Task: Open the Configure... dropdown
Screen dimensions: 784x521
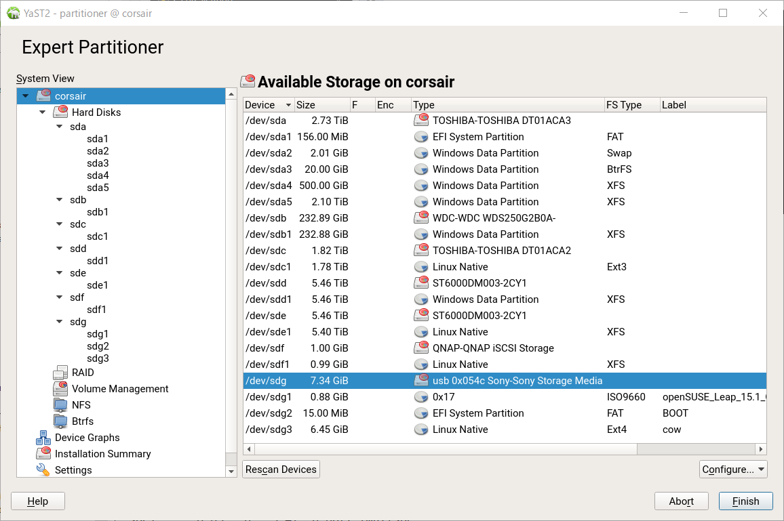Action: 733,469
